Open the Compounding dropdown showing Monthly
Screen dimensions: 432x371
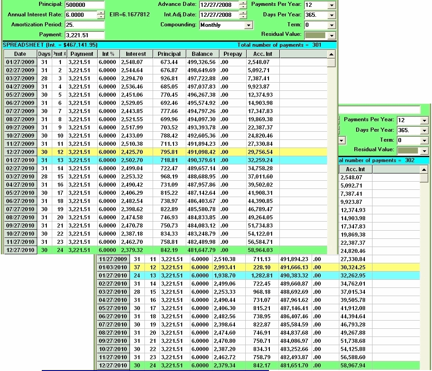pyautogui.click(x=248, y=25)
